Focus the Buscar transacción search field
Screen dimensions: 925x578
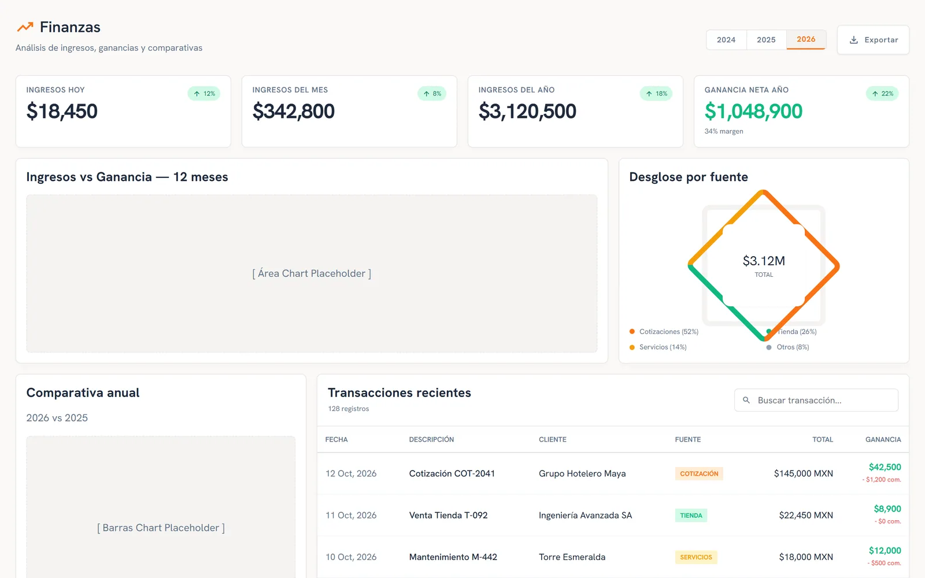816,400
